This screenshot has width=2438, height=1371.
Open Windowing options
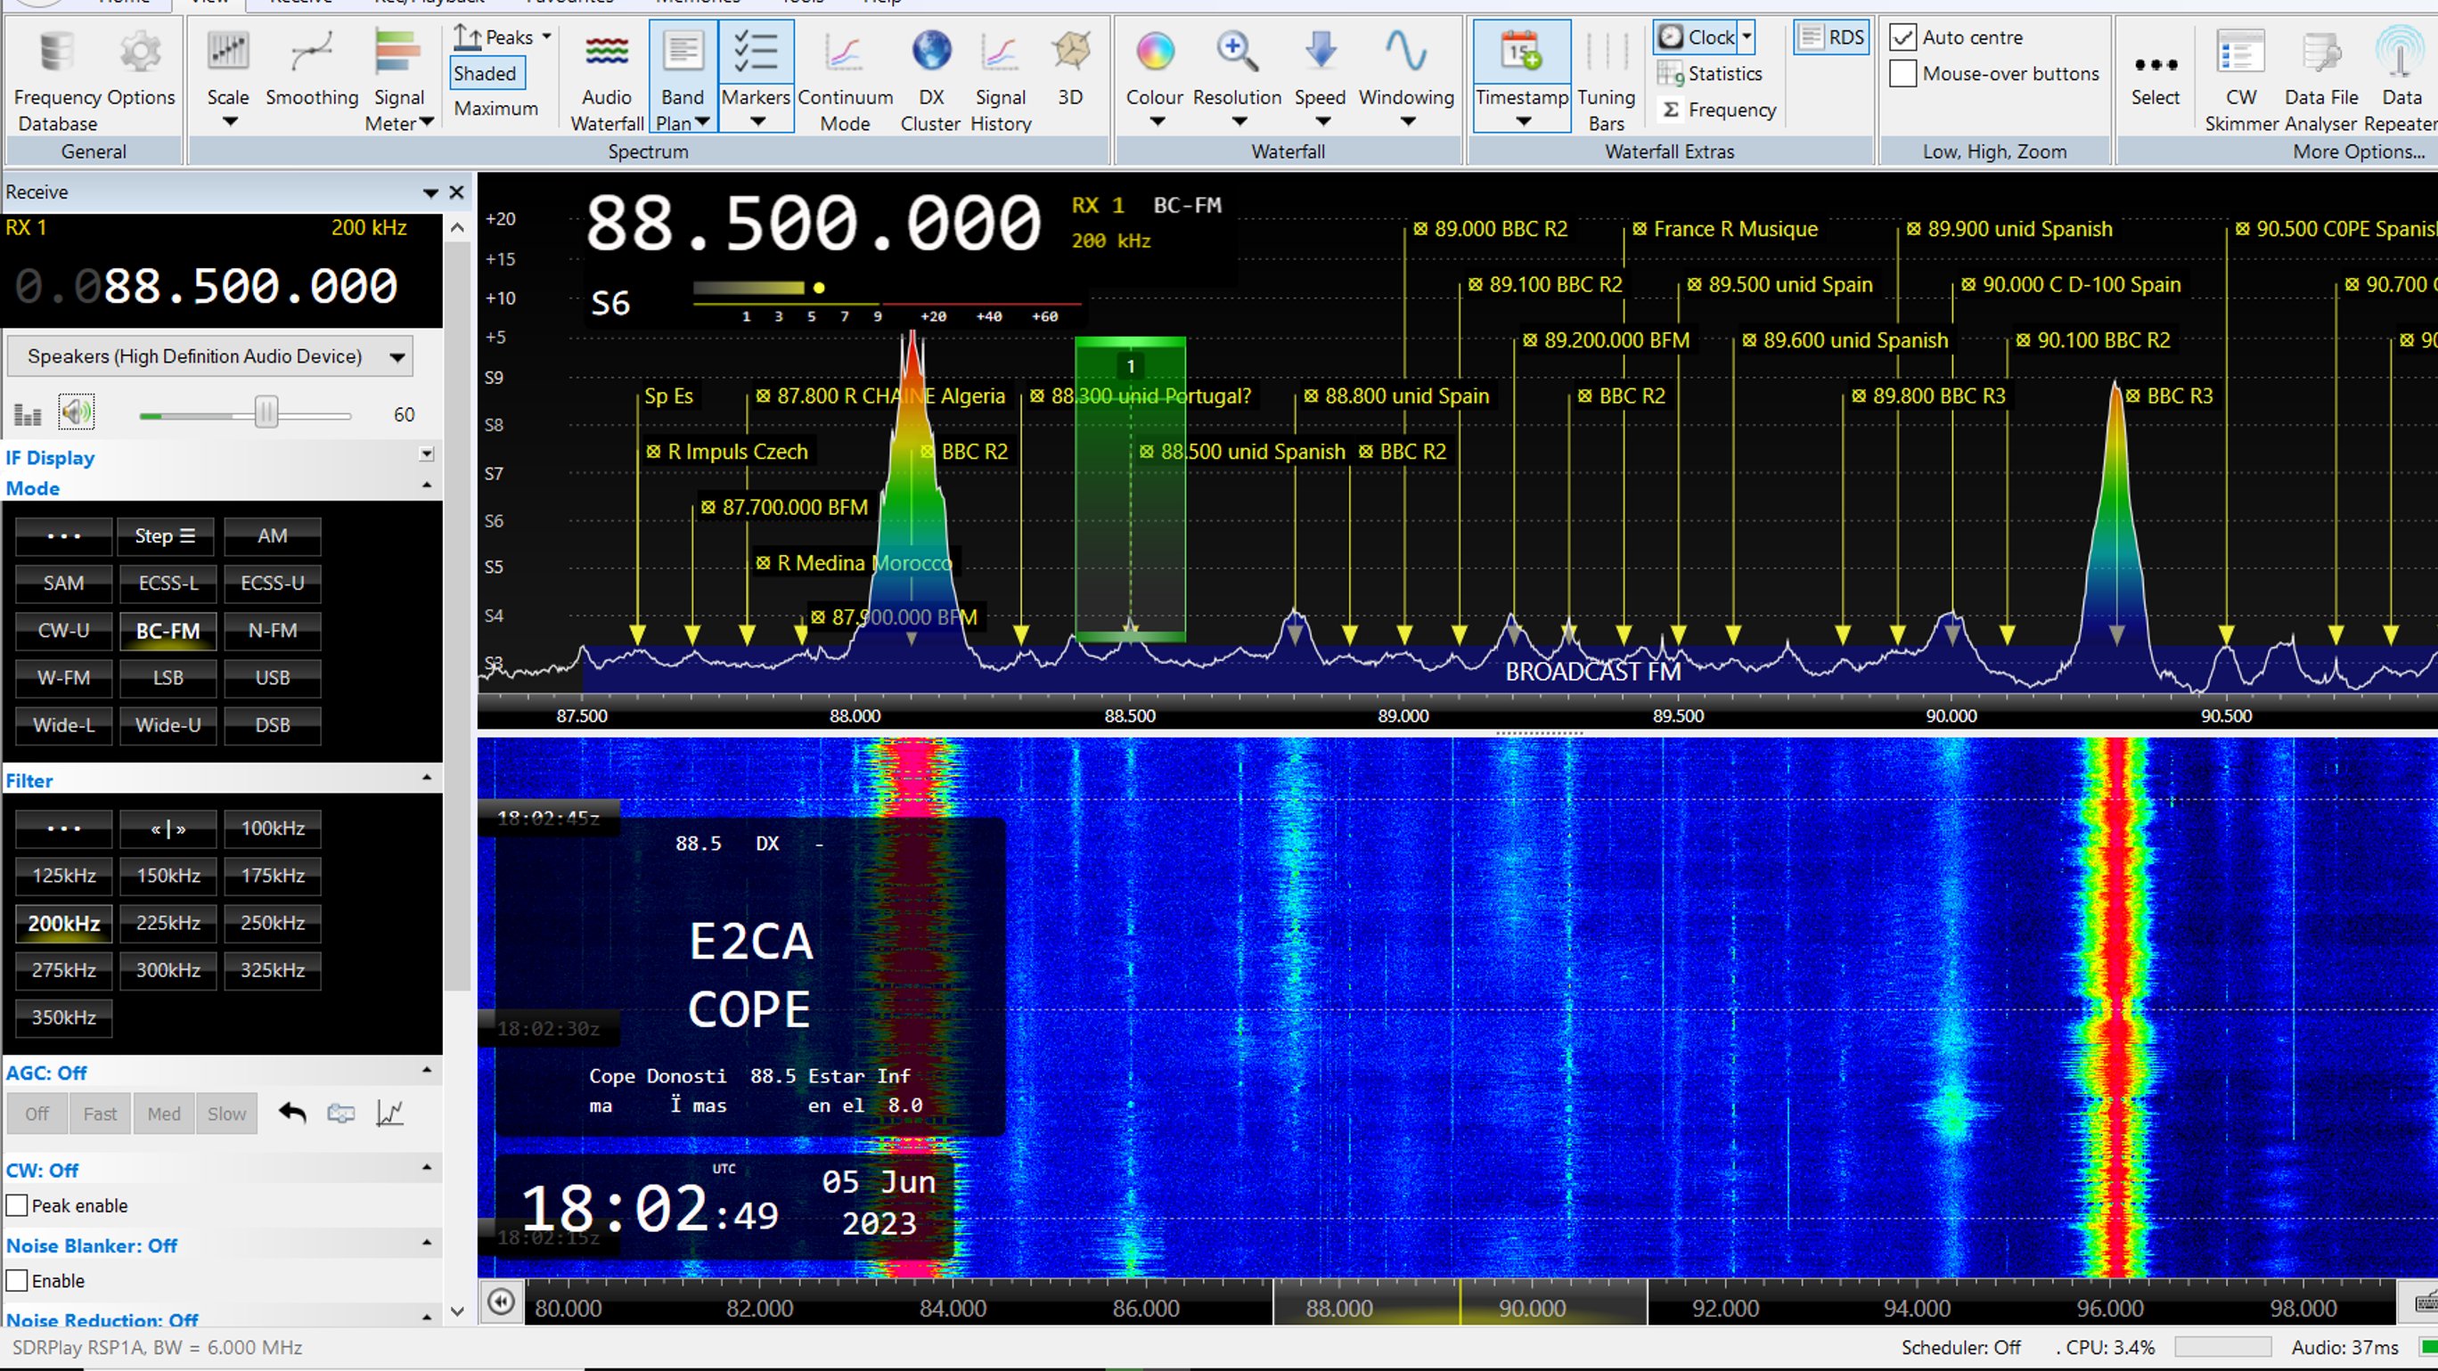pos(1406,79)
